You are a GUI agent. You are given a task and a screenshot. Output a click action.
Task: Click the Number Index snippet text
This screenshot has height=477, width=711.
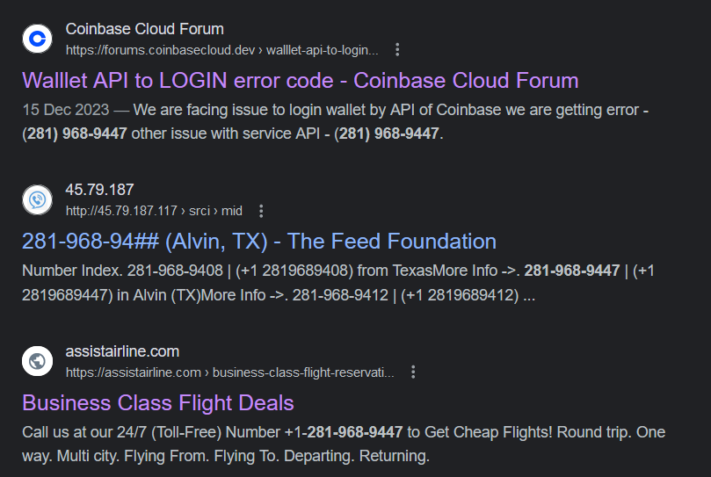72,271
